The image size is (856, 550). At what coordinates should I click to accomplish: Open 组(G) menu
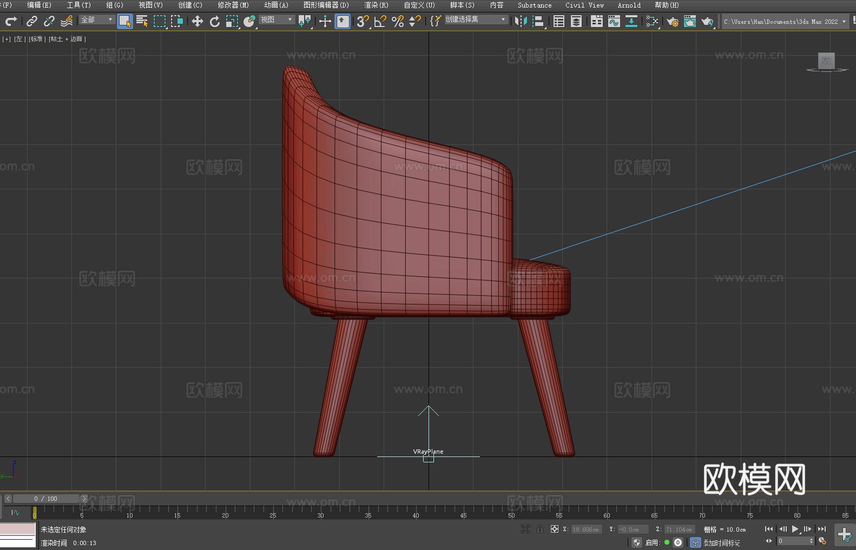click(x=114, y=5)
